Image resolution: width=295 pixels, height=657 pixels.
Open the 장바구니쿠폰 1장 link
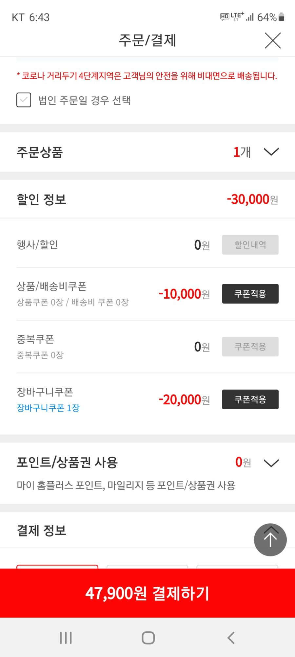[48, 408]
